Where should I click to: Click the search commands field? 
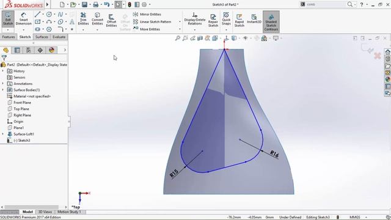(x=326, y=4)
